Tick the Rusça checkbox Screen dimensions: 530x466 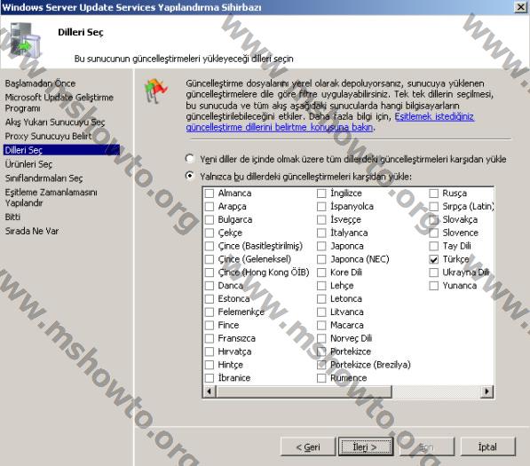point(433,194)
